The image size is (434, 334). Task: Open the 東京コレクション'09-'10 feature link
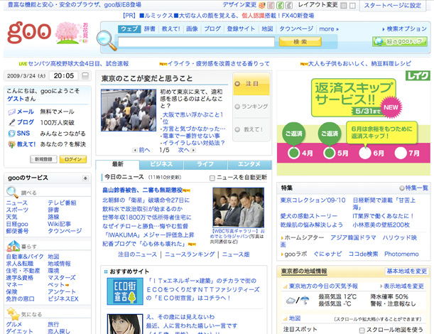[313, 200]
